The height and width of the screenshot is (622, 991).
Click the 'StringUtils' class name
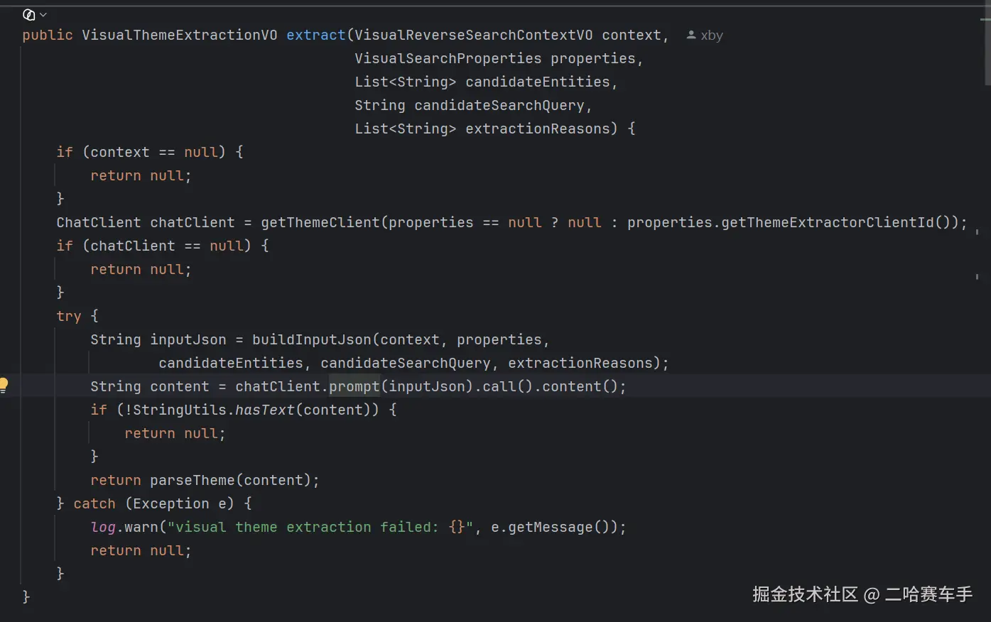pyautogui.click(x=180, y=410)
